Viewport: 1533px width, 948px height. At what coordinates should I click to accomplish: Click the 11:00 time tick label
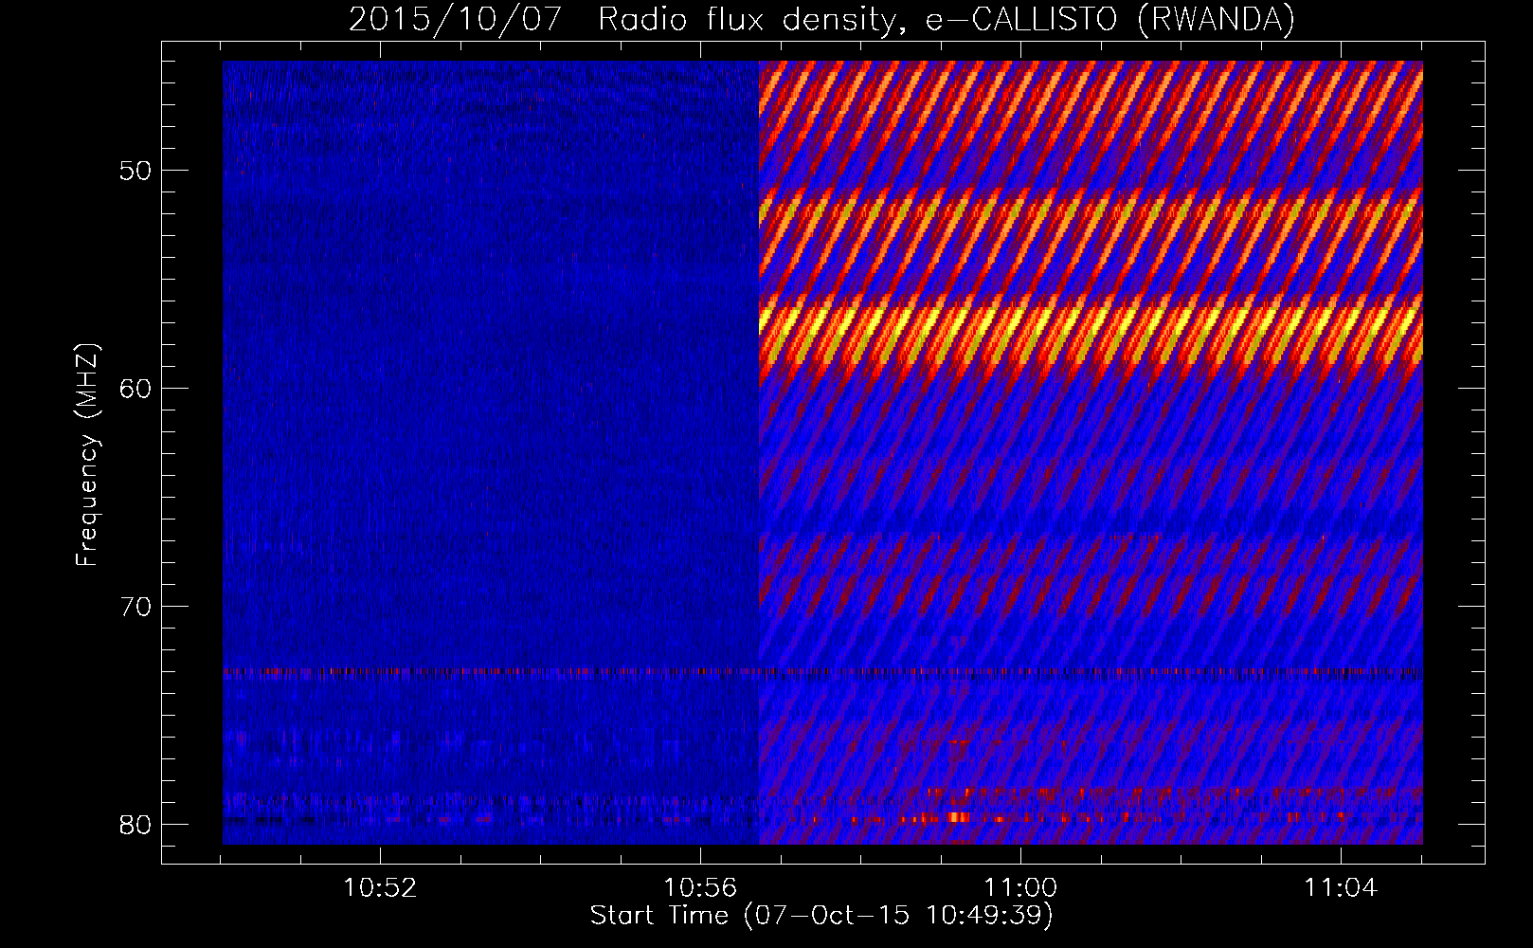[x=1020, y=888]
